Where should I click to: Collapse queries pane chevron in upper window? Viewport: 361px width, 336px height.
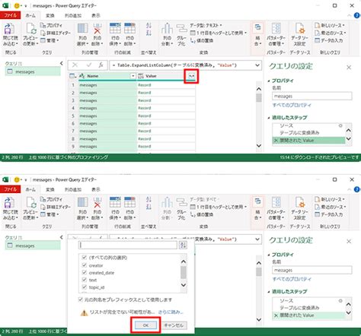click(x=61, y=63)
